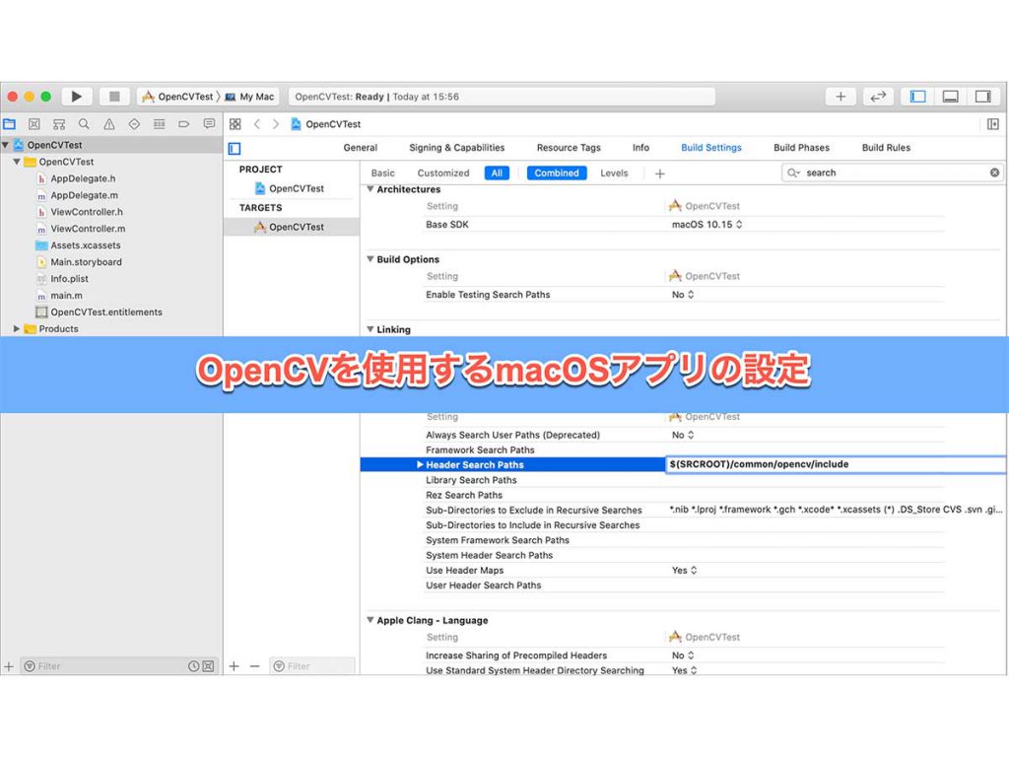Go forward in editor history
Screen dimensions: 1009x757
pos(276,124)
